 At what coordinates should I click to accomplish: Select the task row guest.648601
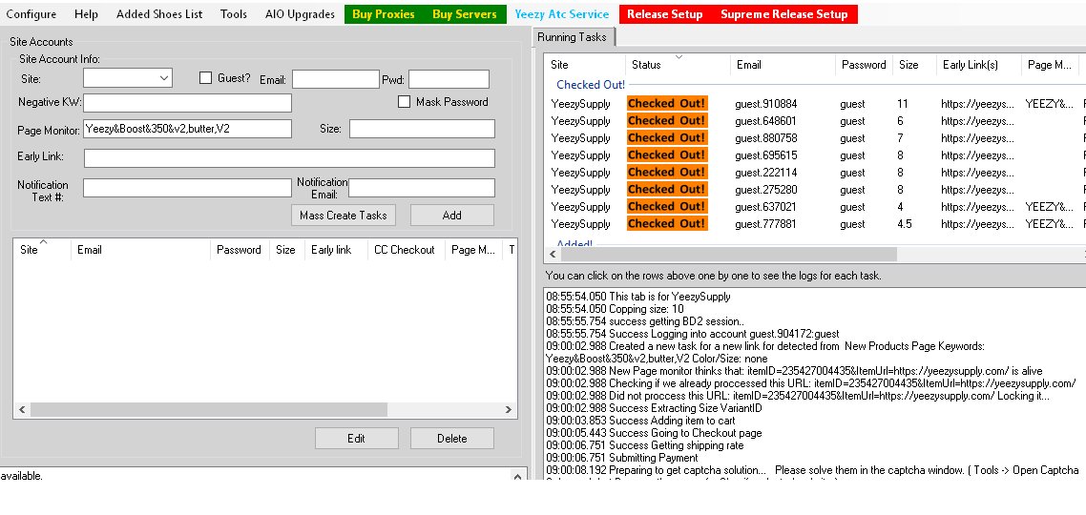point(815,121)
